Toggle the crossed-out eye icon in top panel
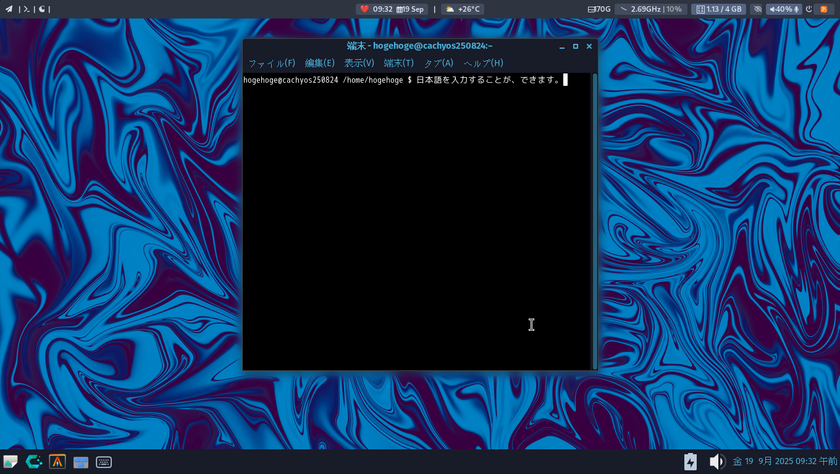The height and width of the screenshot is (474, 840). [x=758, y=9]
